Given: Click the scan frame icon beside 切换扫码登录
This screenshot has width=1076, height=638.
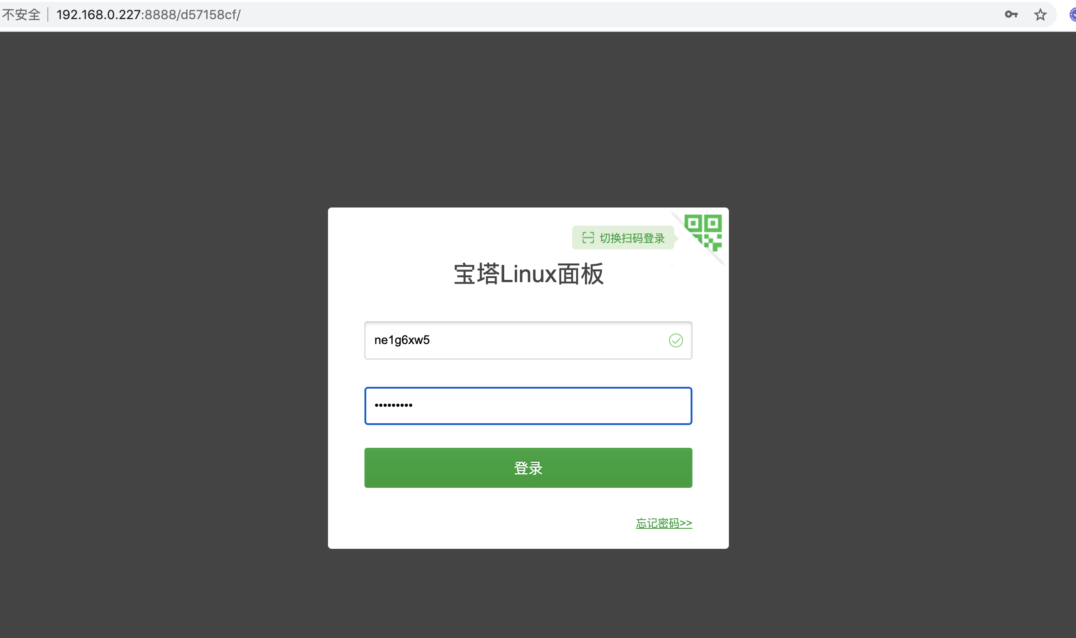Looking at the screenshot, I should coord(588,238).
